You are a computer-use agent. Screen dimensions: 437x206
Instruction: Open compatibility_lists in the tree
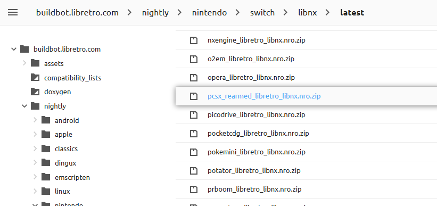pos(72,78)
